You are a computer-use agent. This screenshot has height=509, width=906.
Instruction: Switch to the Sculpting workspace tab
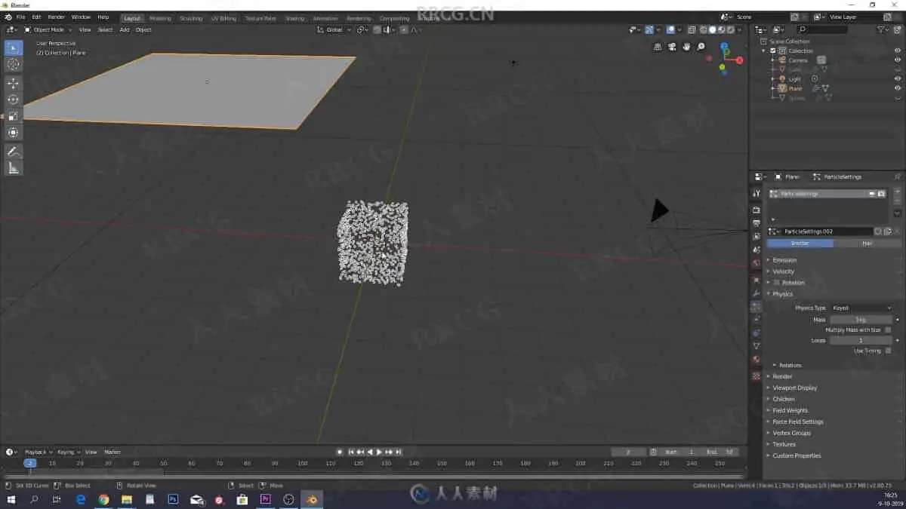pyautogui.click(x=191, y=18)
